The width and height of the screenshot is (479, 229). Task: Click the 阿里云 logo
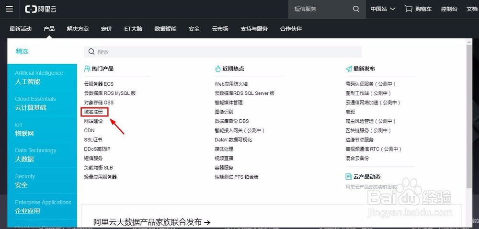(x=41, y=9)
